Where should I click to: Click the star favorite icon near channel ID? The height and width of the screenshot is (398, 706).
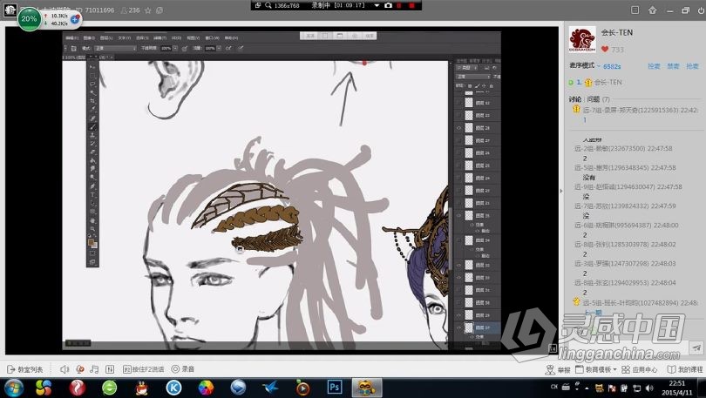pos(147,10)
